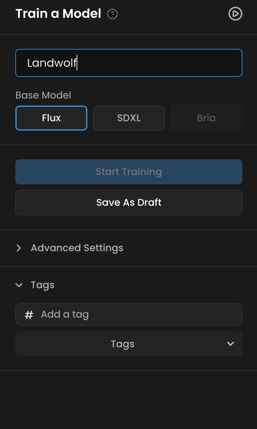This screenshot has height=429, width=257.
Task: Click the Advanced Settings label
Action: click(77, 248)
